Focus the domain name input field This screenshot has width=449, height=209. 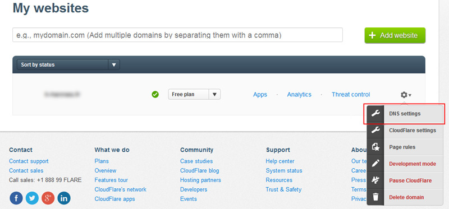[177, 35]
